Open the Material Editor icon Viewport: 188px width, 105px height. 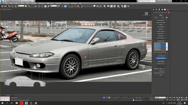pos(118,6)
